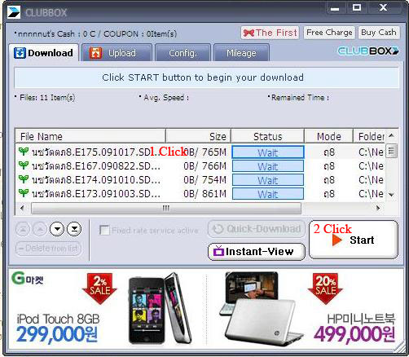Click the file list scroll down arrow

tap(391, 195)
